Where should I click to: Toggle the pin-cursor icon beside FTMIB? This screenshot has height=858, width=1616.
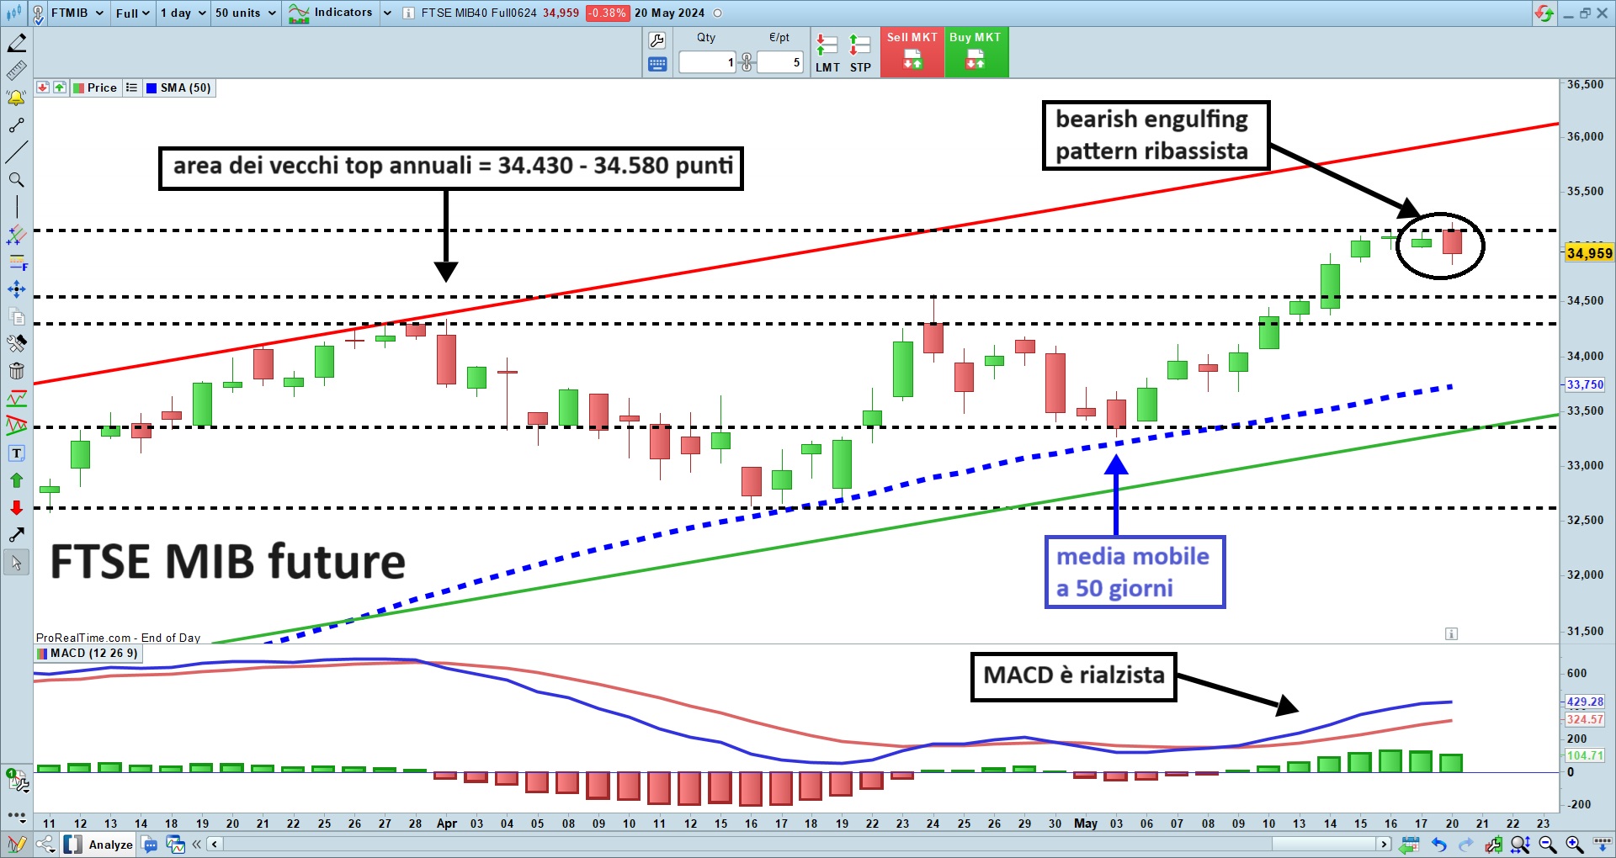[38, 13]
